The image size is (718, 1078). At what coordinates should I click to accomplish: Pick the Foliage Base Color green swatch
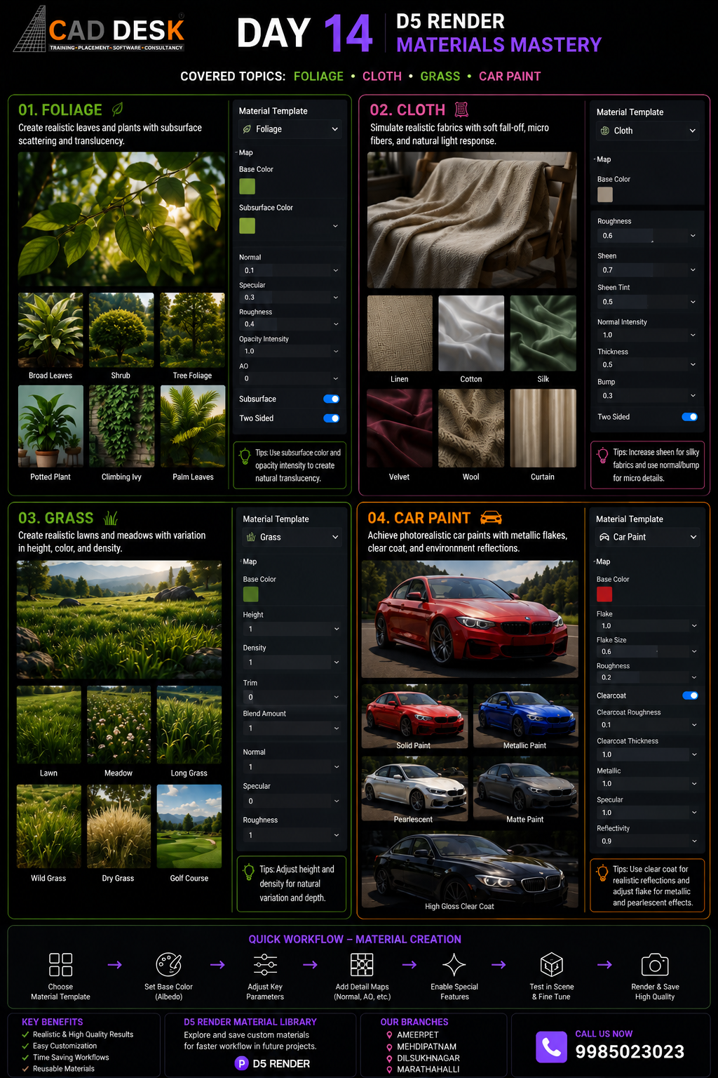(x=247, y=186)
